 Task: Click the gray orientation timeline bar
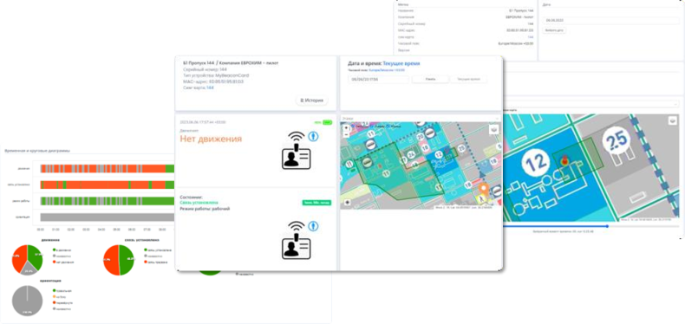click(107, 217)
